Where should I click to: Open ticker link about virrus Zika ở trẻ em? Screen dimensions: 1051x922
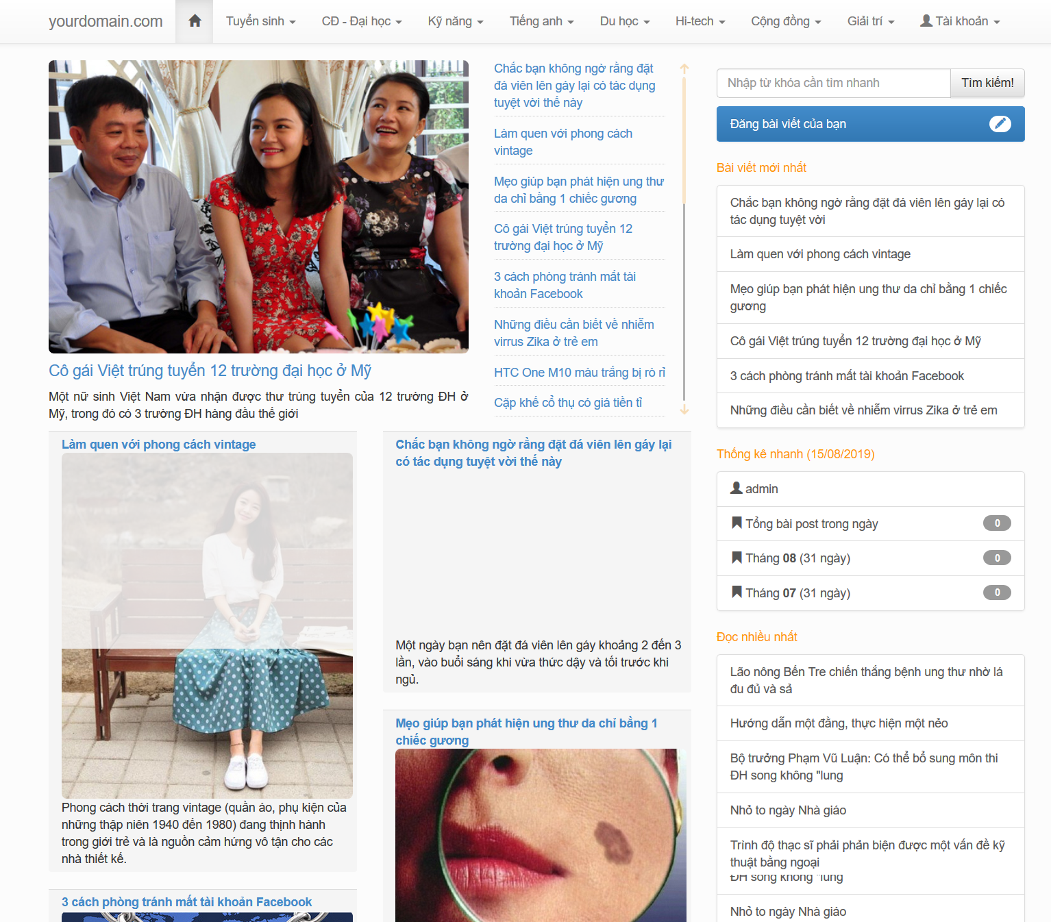pos(573,333)
